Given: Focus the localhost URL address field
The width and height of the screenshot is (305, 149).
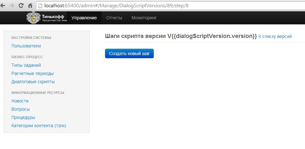Looking at the screenshot, I should pos(171,6).
